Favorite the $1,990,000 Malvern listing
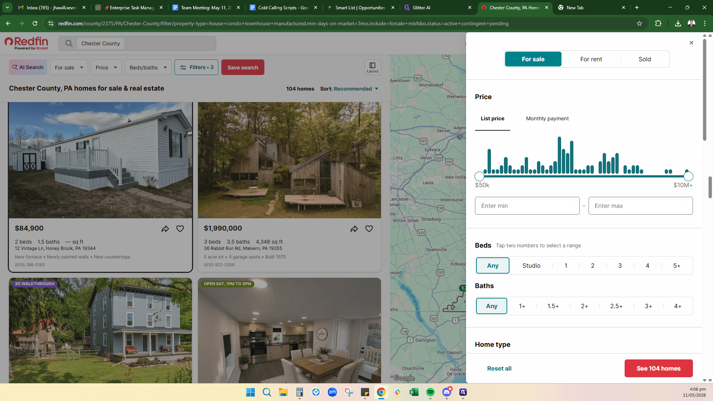This screenshot has height=401, width=713. 369,229
